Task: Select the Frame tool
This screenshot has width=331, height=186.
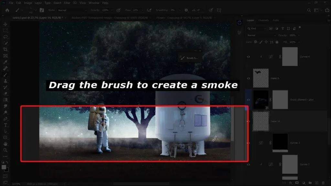Action: coord(5,56)
